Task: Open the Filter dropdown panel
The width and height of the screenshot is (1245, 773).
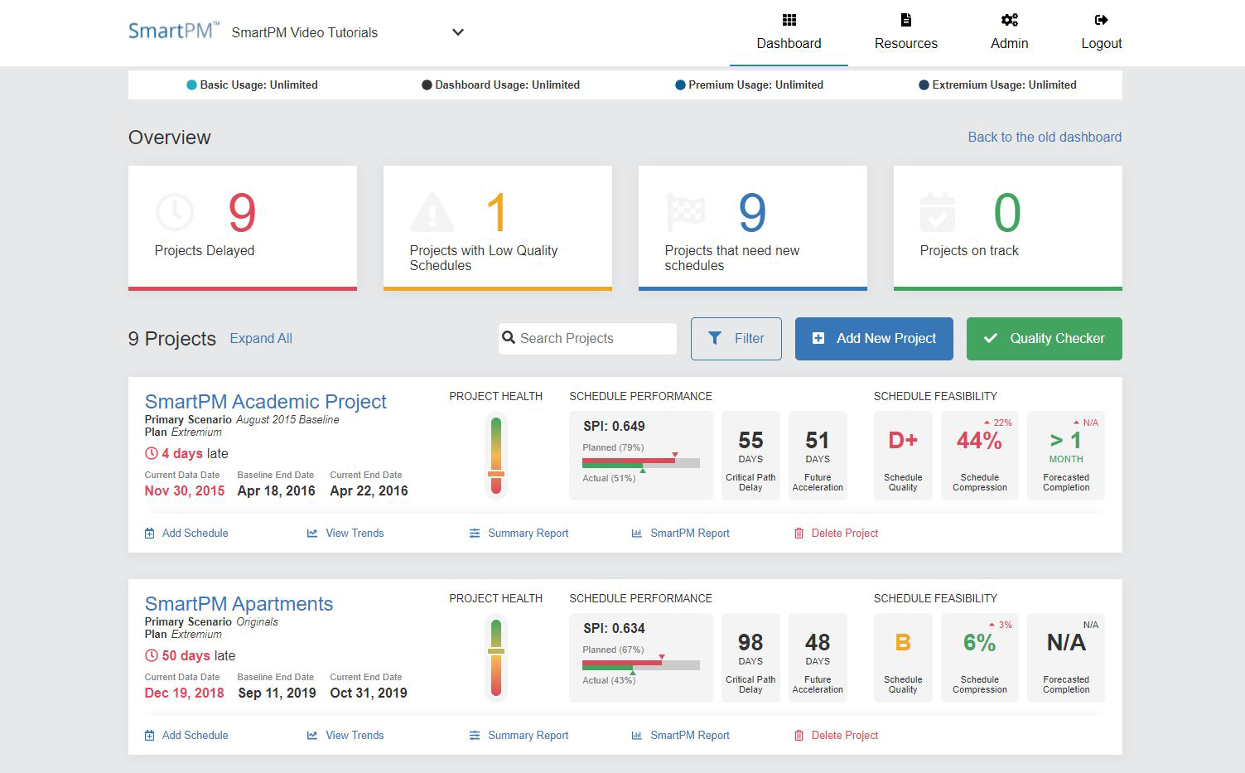Action: 736,338
